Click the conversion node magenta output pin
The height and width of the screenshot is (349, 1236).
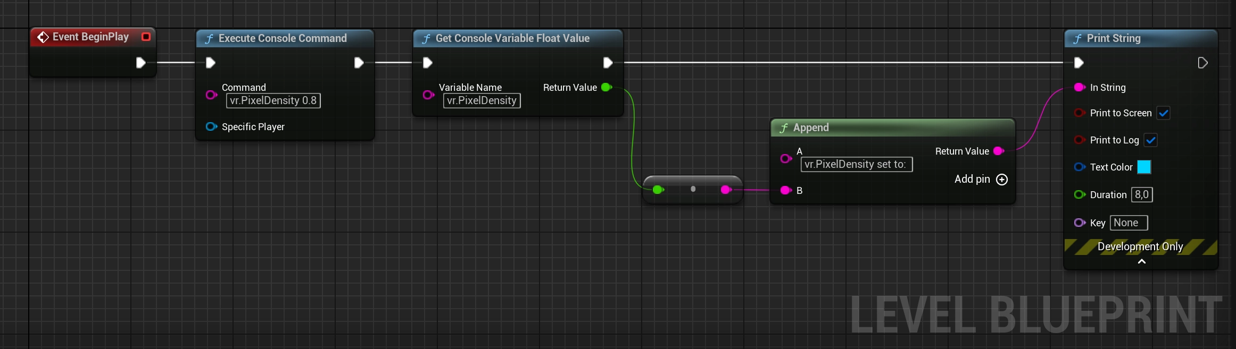(x=726, y=190)
